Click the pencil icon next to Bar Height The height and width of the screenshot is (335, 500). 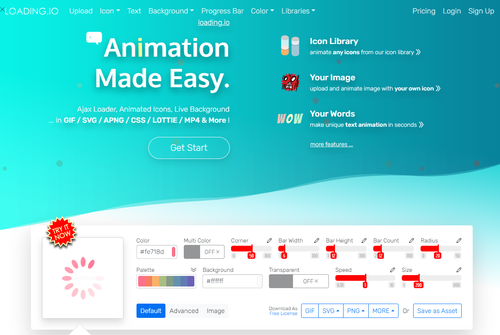tap(364, 240)
